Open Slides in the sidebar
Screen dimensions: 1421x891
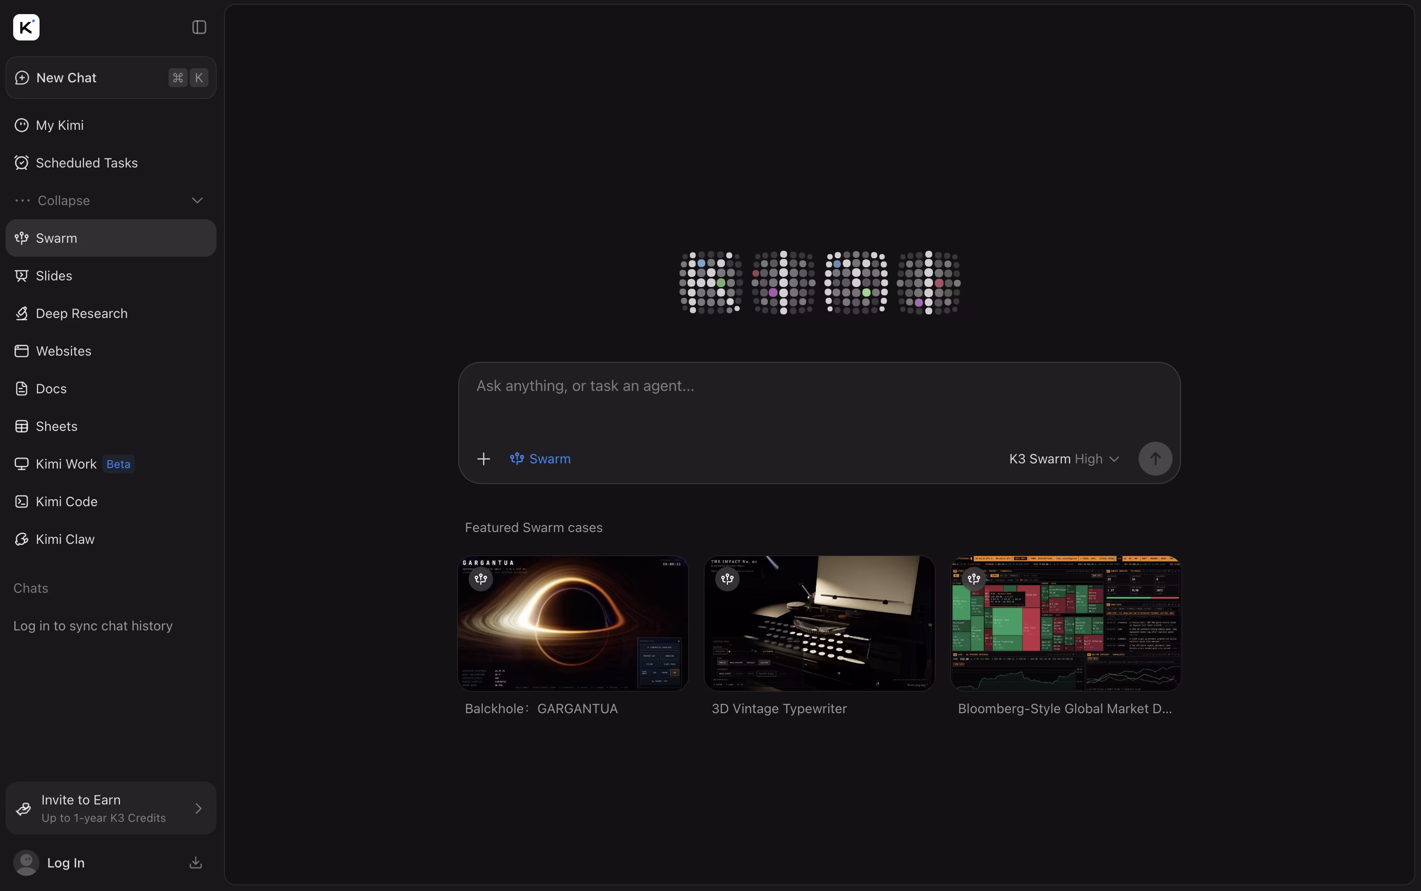[x=111, y=276]
